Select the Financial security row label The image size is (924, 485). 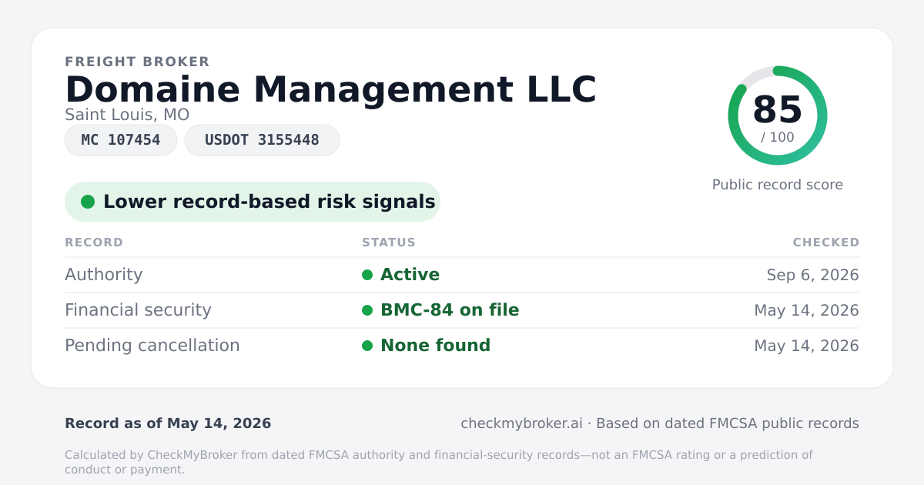(x=138, y=310)
